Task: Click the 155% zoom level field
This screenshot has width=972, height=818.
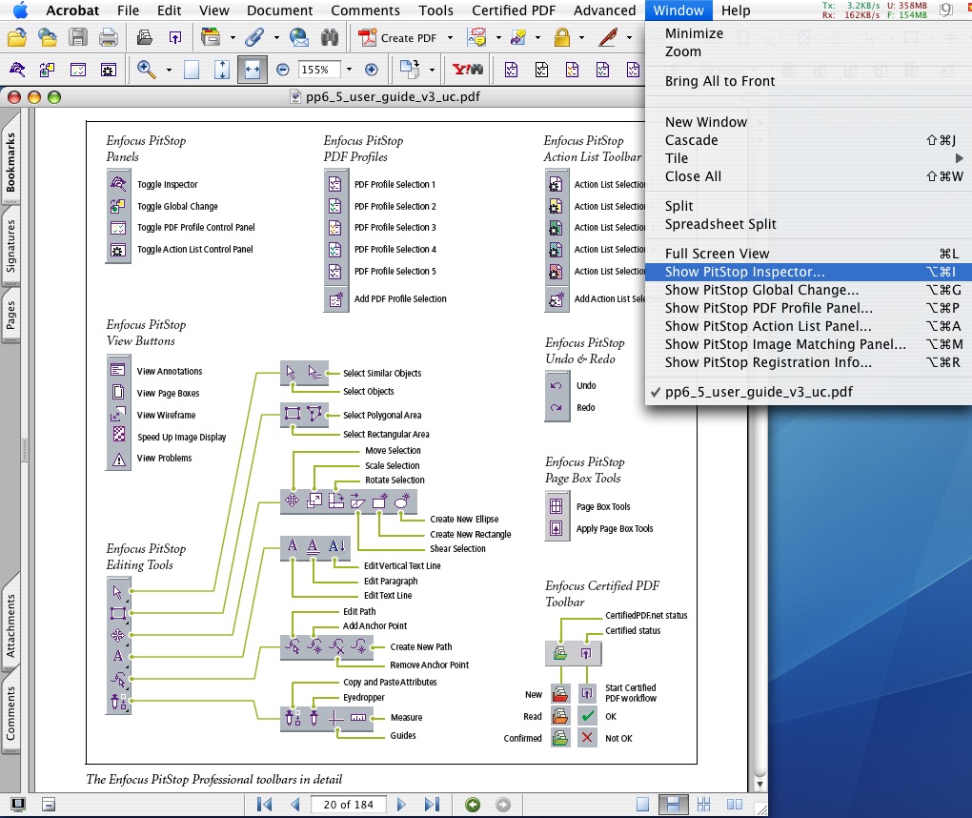Action: (x=318, y=70)
